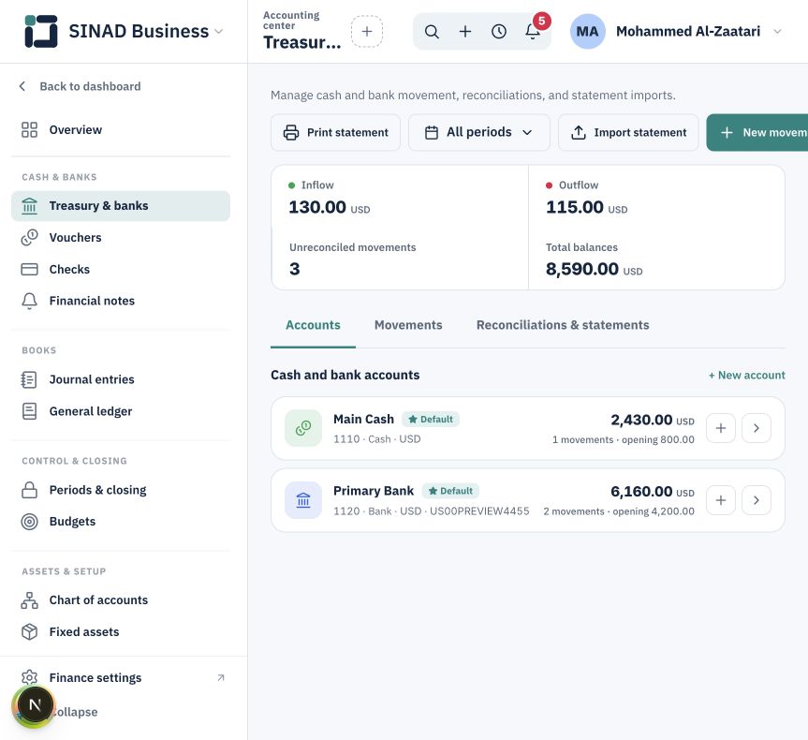Click the dashed add-tab plus button
Image resolution: width=808 pixels, height=740 pixels.
(x=367, y=32)
